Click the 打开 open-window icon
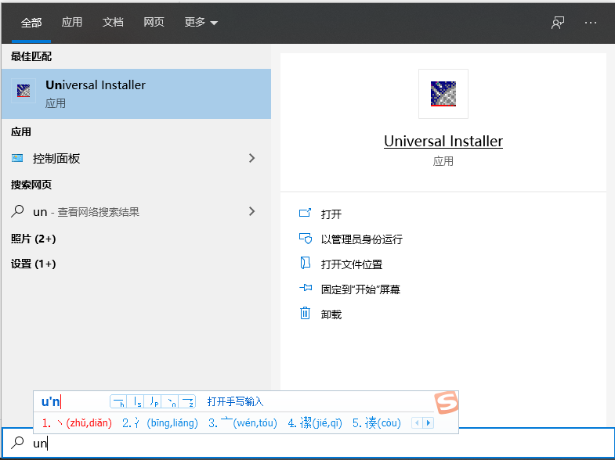This screenshot has width=615, height=460. [305, 213]
